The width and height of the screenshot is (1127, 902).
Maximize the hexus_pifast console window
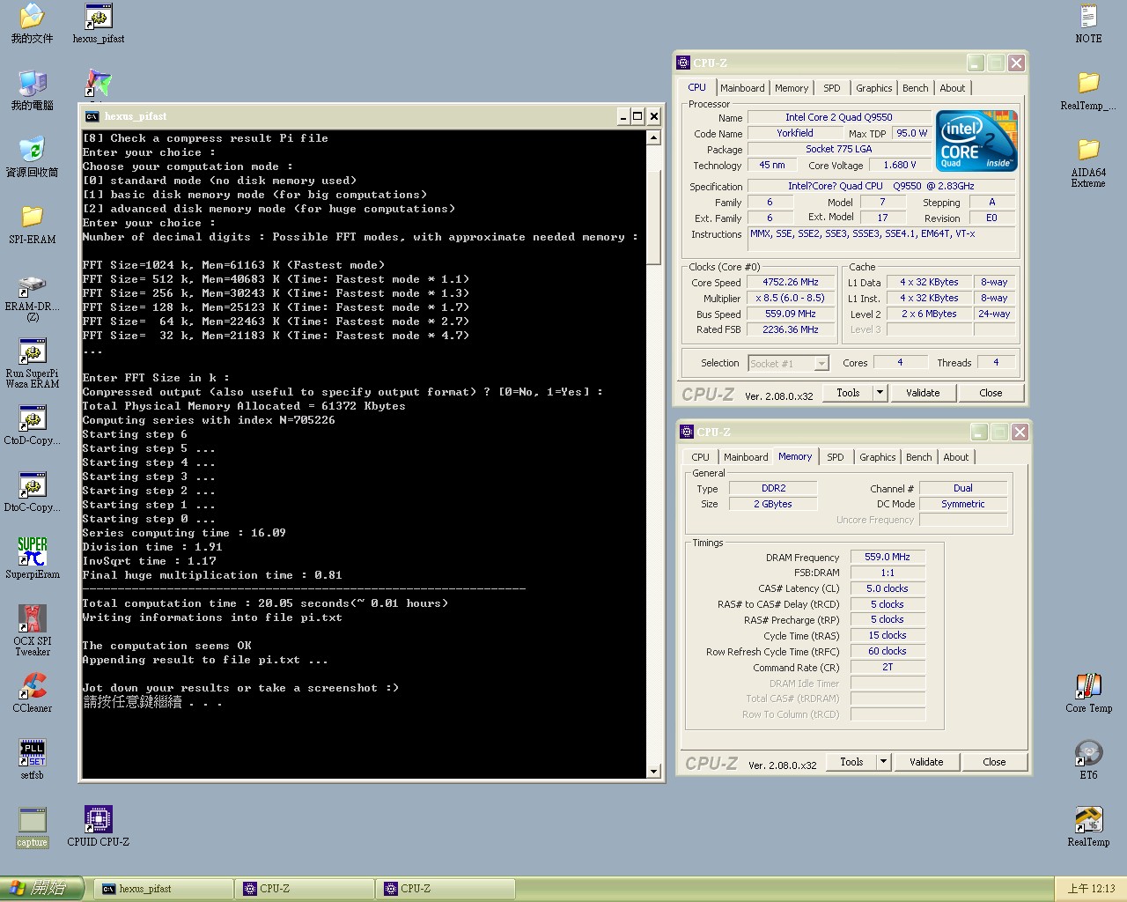[x=637, y=116]
